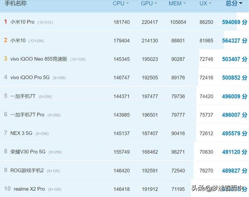Click the realme X2 Pro phone name
This screenshot has width=249, height=197.
click(x=30, y=189)
